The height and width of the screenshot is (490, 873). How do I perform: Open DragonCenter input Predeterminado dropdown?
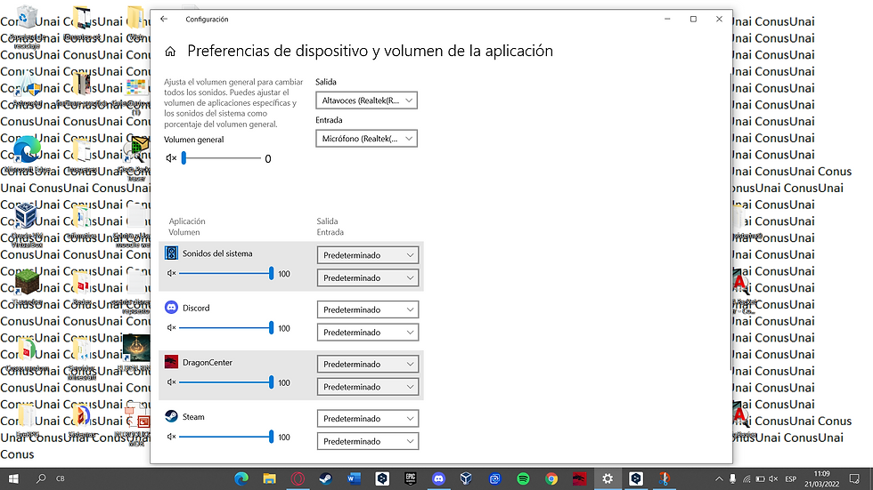tap(367, 387)
